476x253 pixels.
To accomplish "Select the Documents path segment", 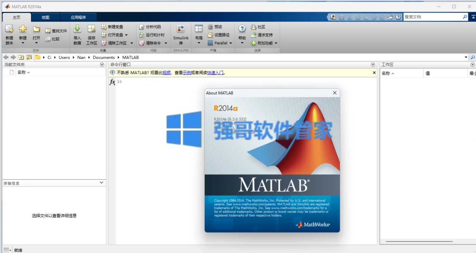I will click(104, 57).
